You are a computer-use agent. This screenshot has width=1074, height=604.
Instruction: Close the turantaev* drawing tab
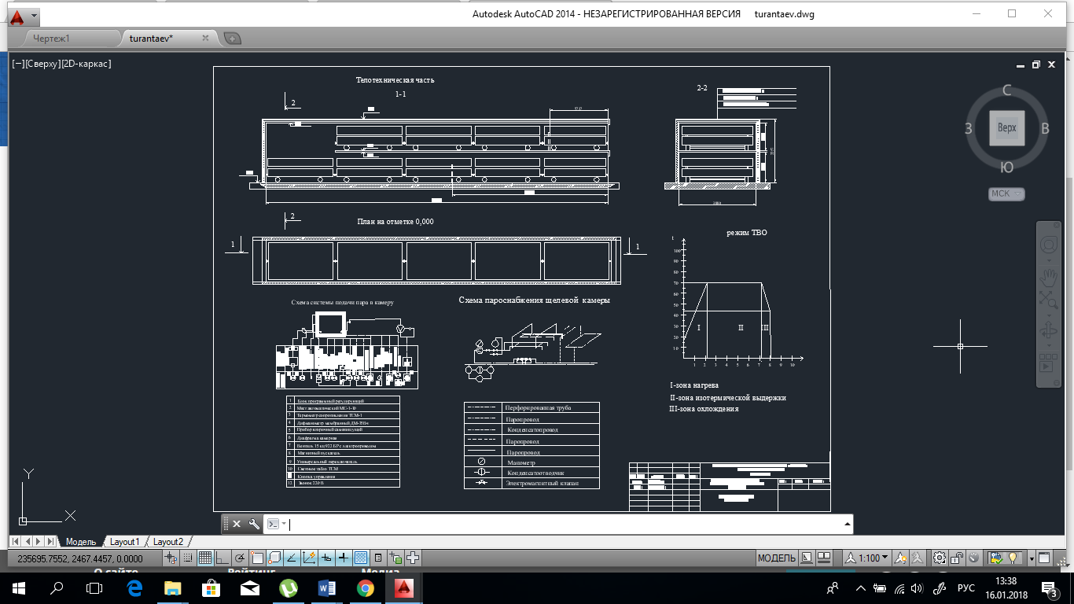pos(205,38)
